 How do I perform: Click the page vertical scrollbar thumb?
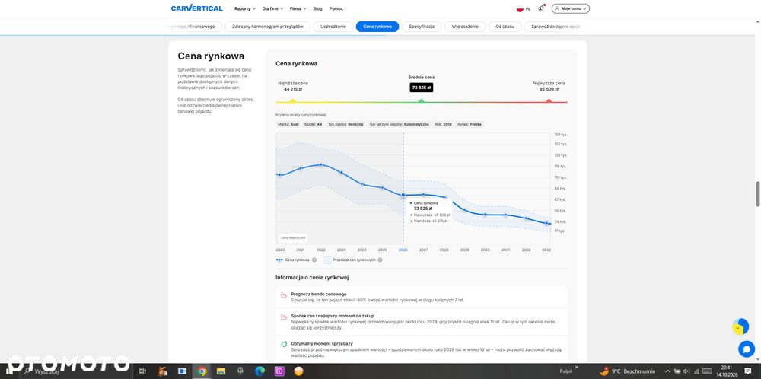[758, 194]
